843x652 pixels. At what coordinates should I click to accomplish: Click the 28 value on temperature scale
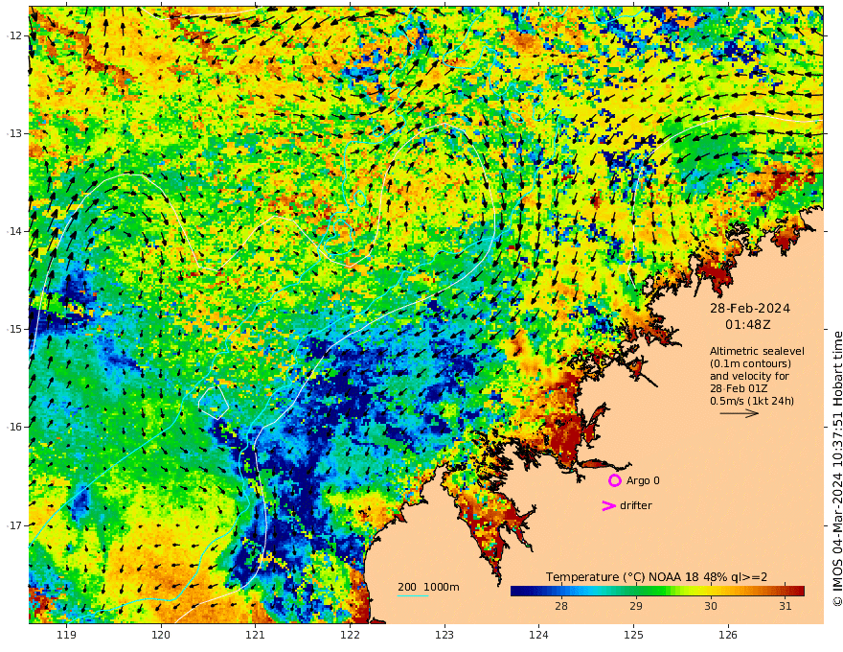tap(561, 606)
